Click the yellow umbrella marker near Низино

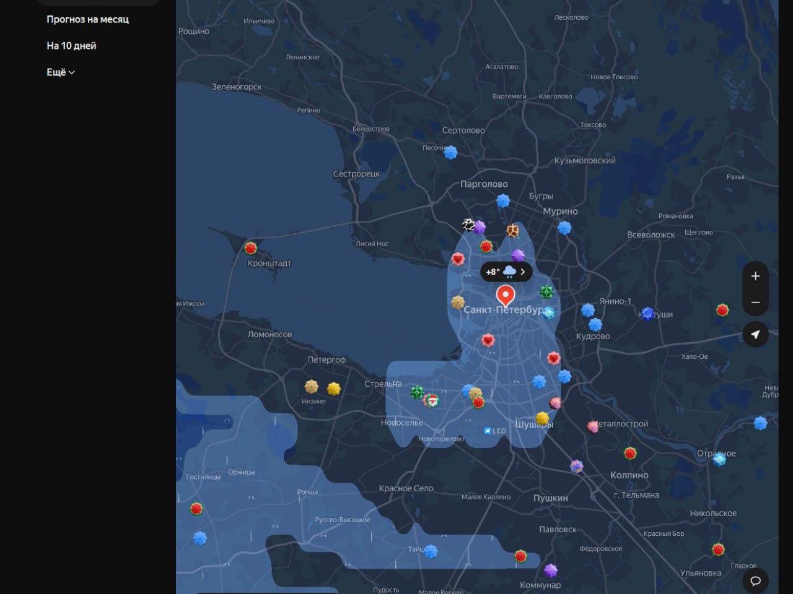[x=334, y=389]
